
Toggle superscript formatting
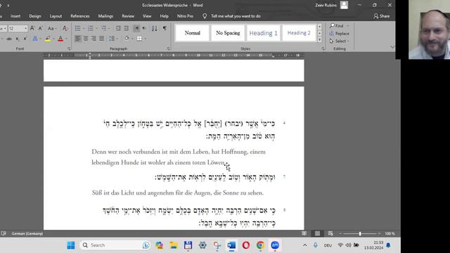[x=25, y=39]
